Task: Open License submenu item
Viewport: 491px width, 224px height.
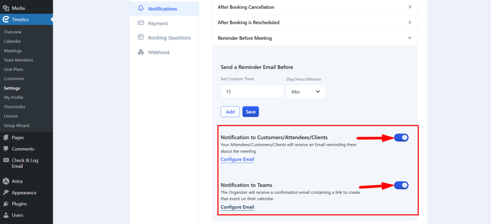Action: click(x=11, y=116)
